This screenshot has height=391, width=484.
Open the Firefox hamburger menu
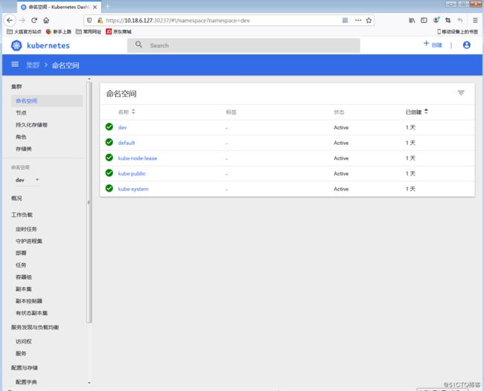475,20
